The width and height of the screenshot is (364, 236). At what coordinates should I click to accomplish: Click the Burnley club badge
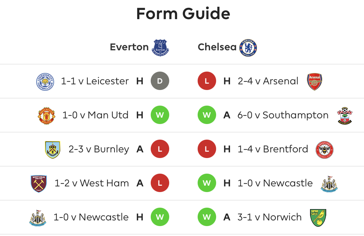click(x=53, y=150)
